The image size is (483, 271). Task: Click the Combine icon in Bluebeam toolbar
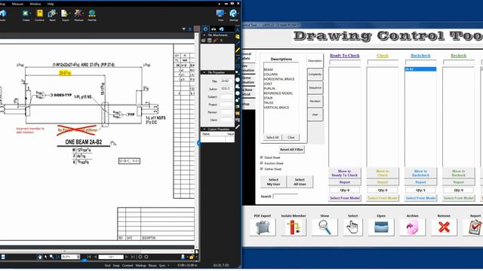tap(40, 14)
